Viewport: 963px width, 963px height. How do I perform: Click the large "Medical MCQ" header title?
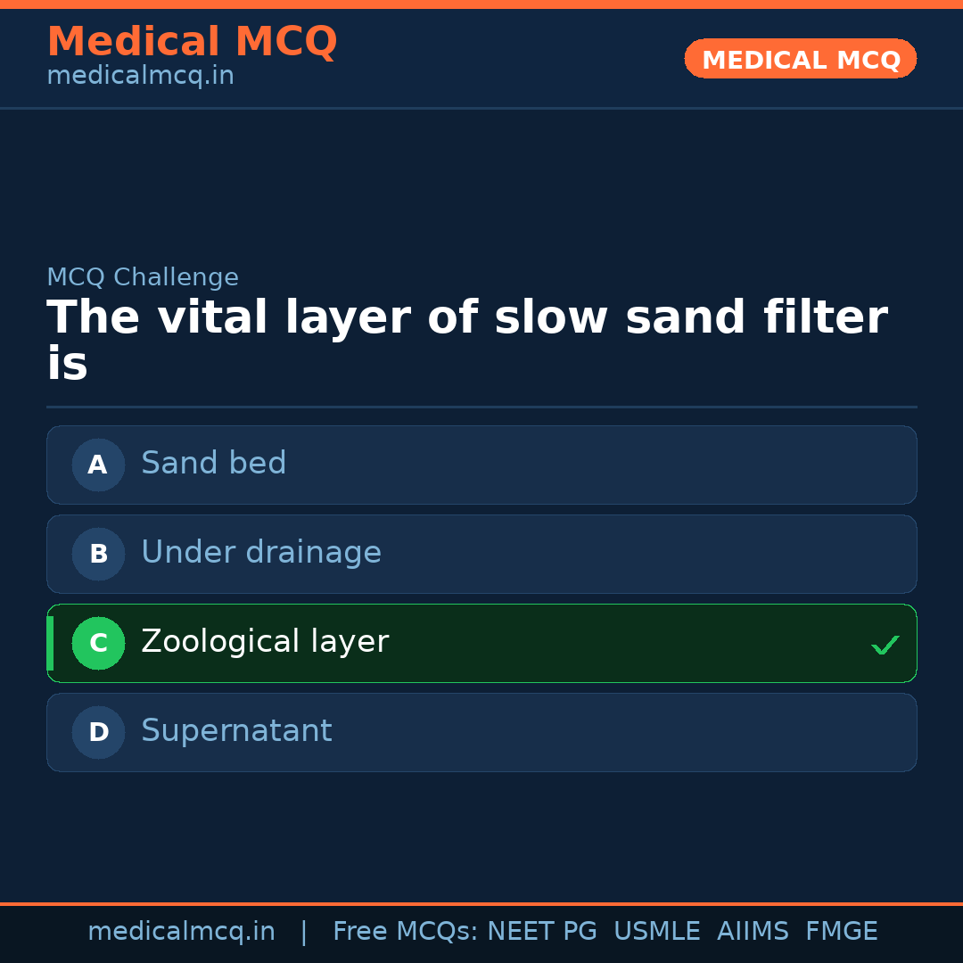point(192,42)
